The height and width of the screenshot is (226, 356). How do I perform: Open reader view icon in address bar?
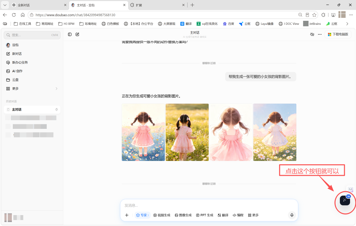click(x=307, y=15)
